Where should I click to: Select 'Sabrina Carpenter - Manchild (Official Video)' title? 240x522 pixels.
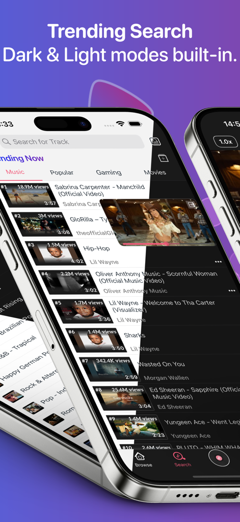[x=99, y=191]
